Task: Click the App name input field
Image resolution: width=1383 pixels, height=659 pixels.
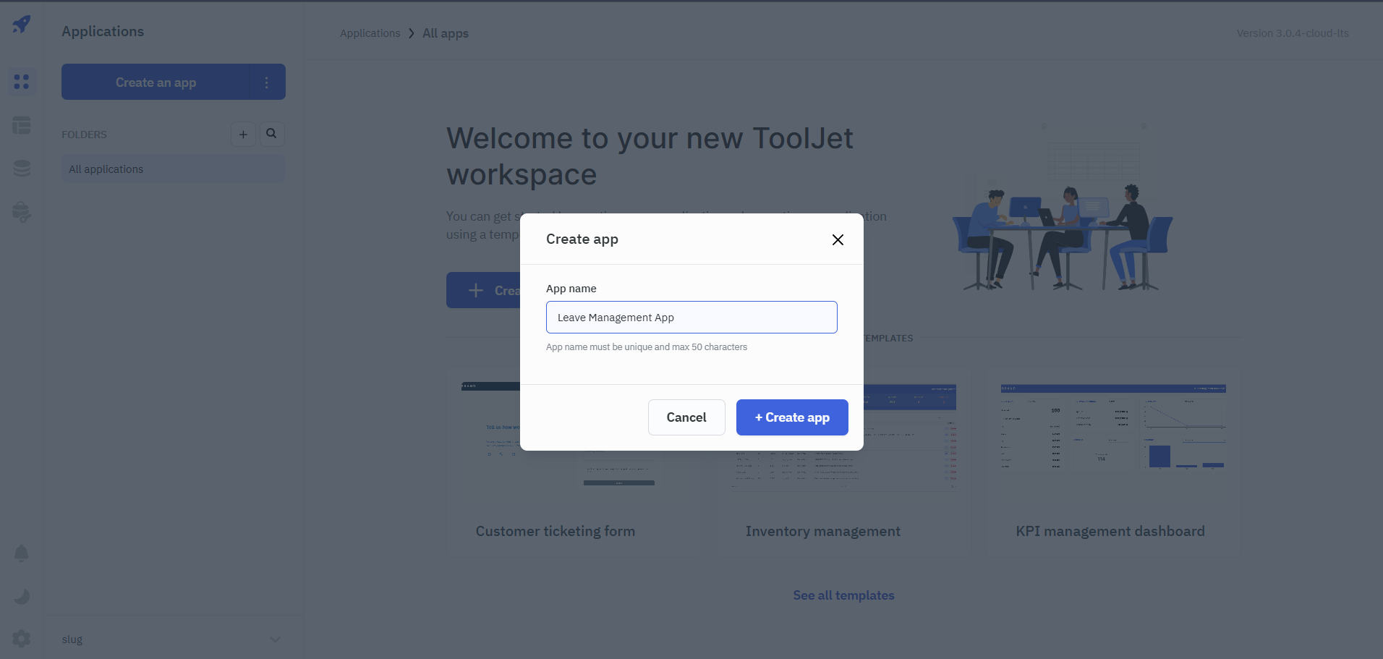Action: tap(691, 318)
